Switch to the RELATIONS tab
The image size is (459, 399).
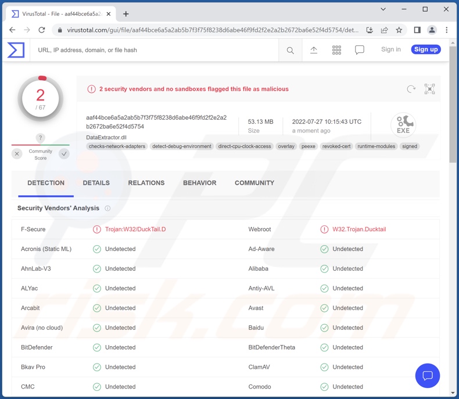pos(146,183)
